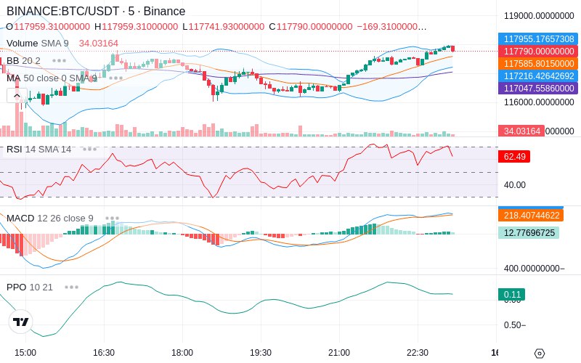Click the 119000.00000000 price scale label

[x=539, y=16]
